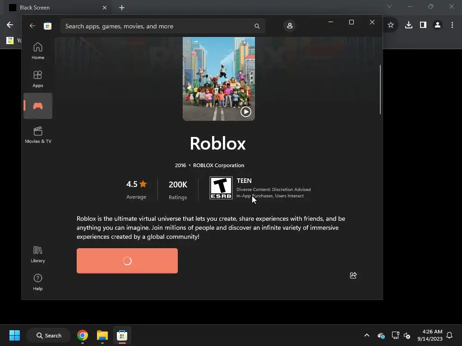This screenshot has height=346, width=462.
Task: Open Home in Microsoft Store sidebar
Action: (x=38, y=51)
